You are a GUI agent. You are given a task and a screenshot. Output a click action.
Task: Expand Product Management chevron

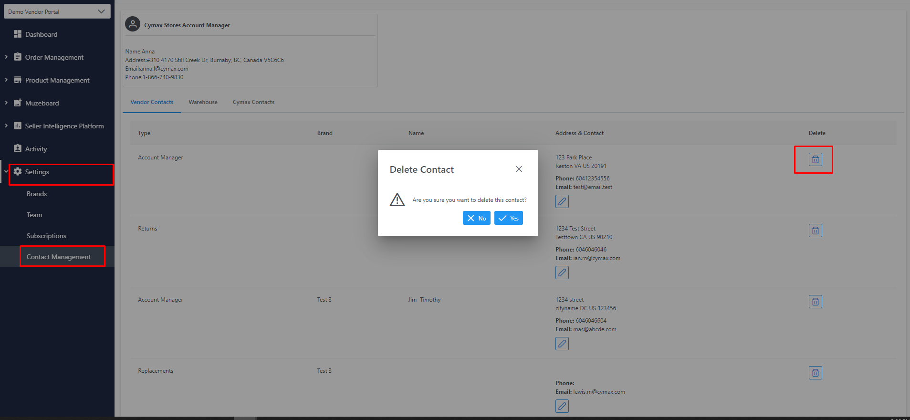click(6, 80)
